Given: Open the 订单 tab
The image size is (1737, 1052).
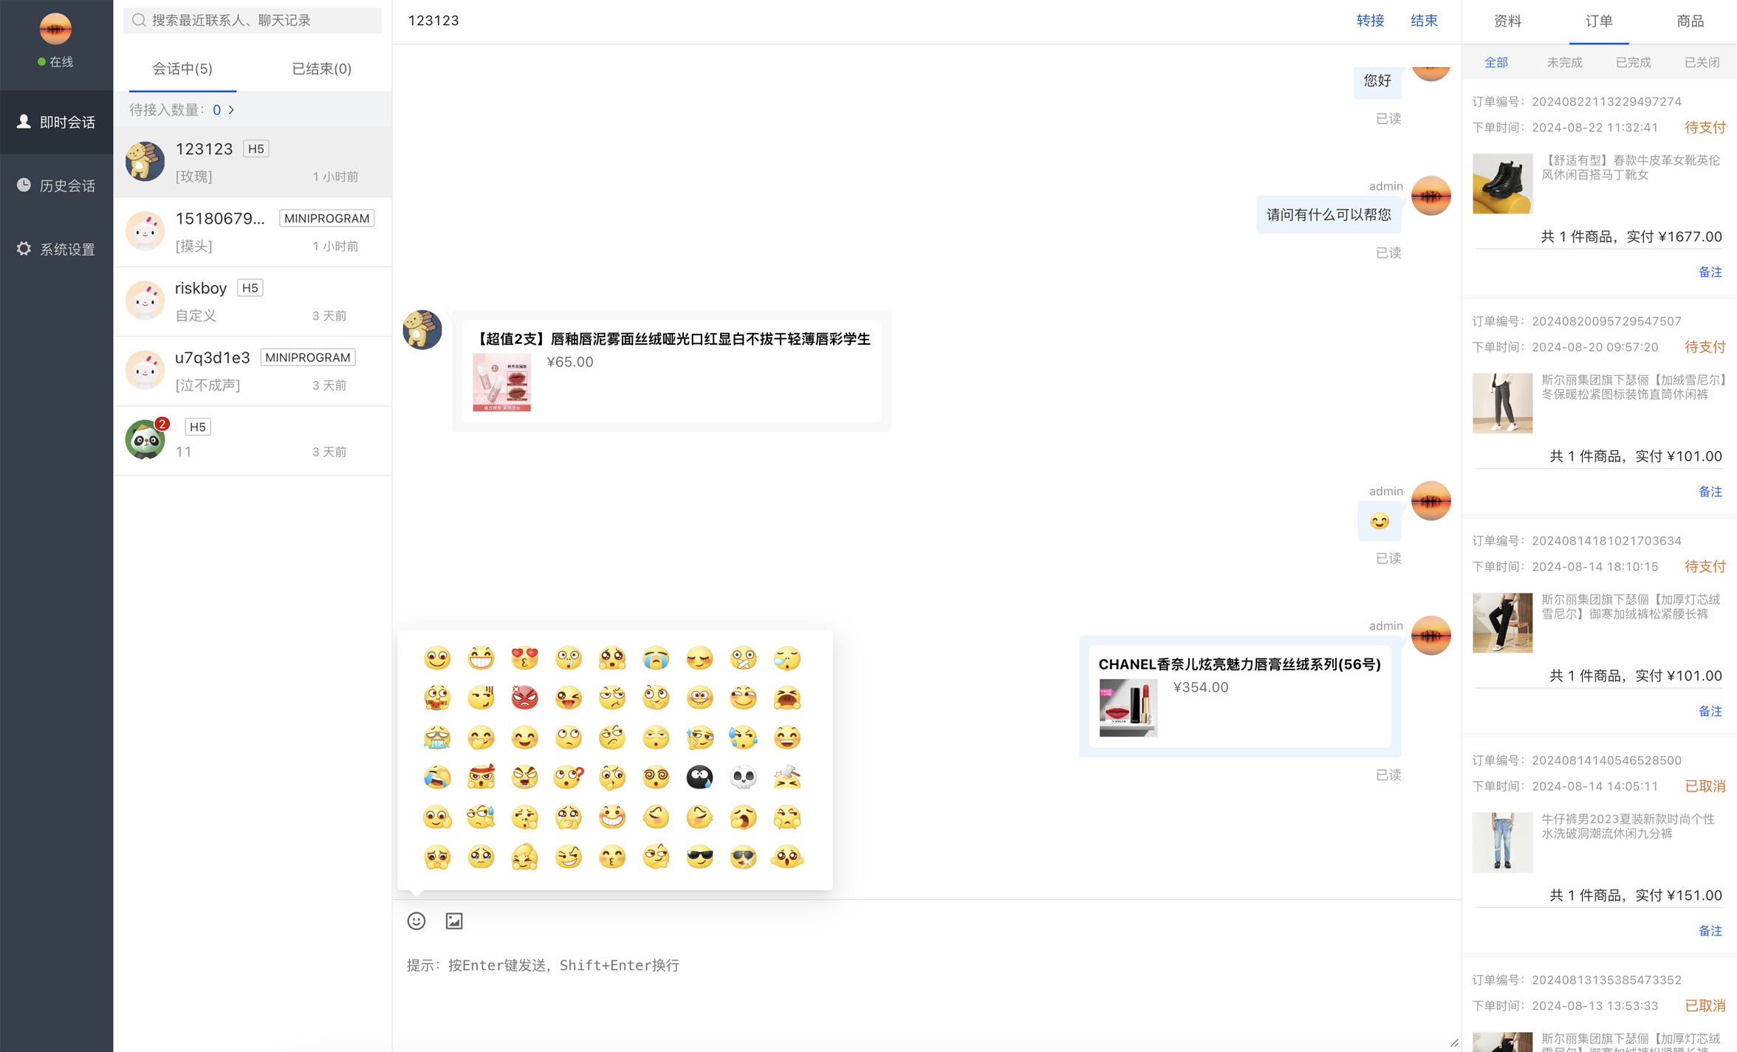Looking at the screenshot, I should tap(1599, 21).
